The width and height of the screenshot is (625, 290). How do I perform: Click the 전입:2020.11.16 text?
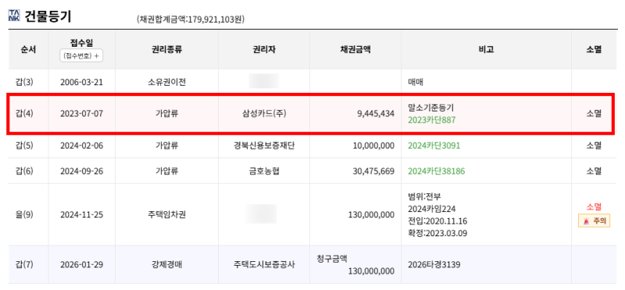click(x=437, y=221)
